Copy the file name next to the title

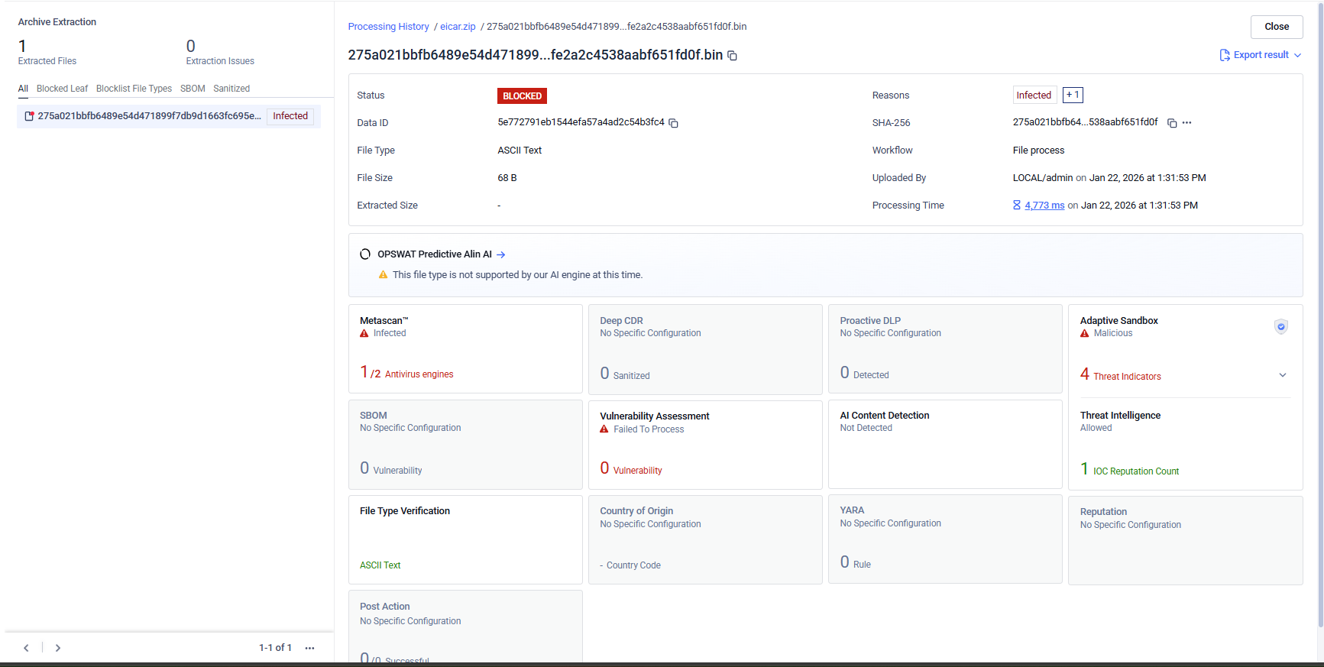[x=732, y=56]
